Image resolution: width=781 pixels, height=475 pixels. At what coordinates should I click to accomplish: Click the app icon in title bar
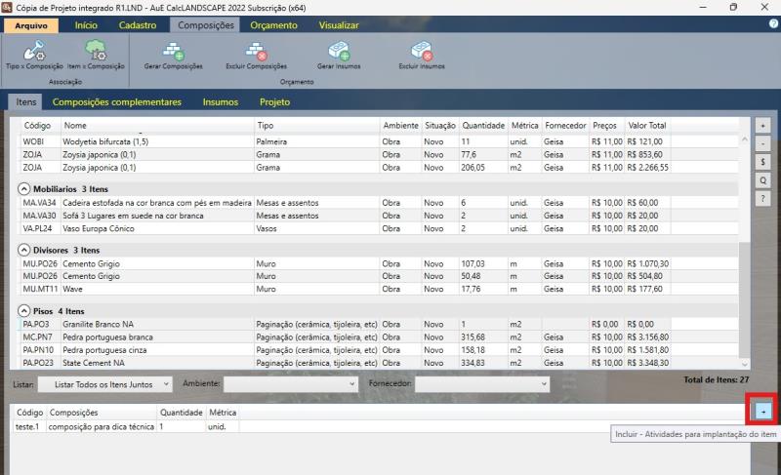7,8
